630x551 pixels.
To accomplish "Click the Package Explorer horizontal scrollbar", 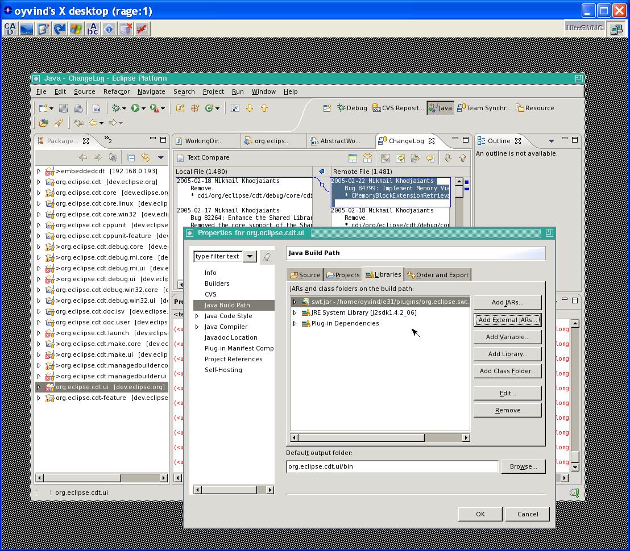I will click(x=102, y=478).
